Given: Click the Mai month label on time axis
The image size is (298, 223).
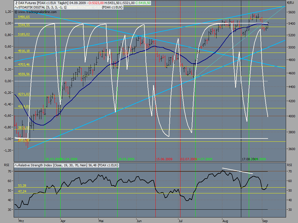Looking at the screenshot, I should click(101, 221).
